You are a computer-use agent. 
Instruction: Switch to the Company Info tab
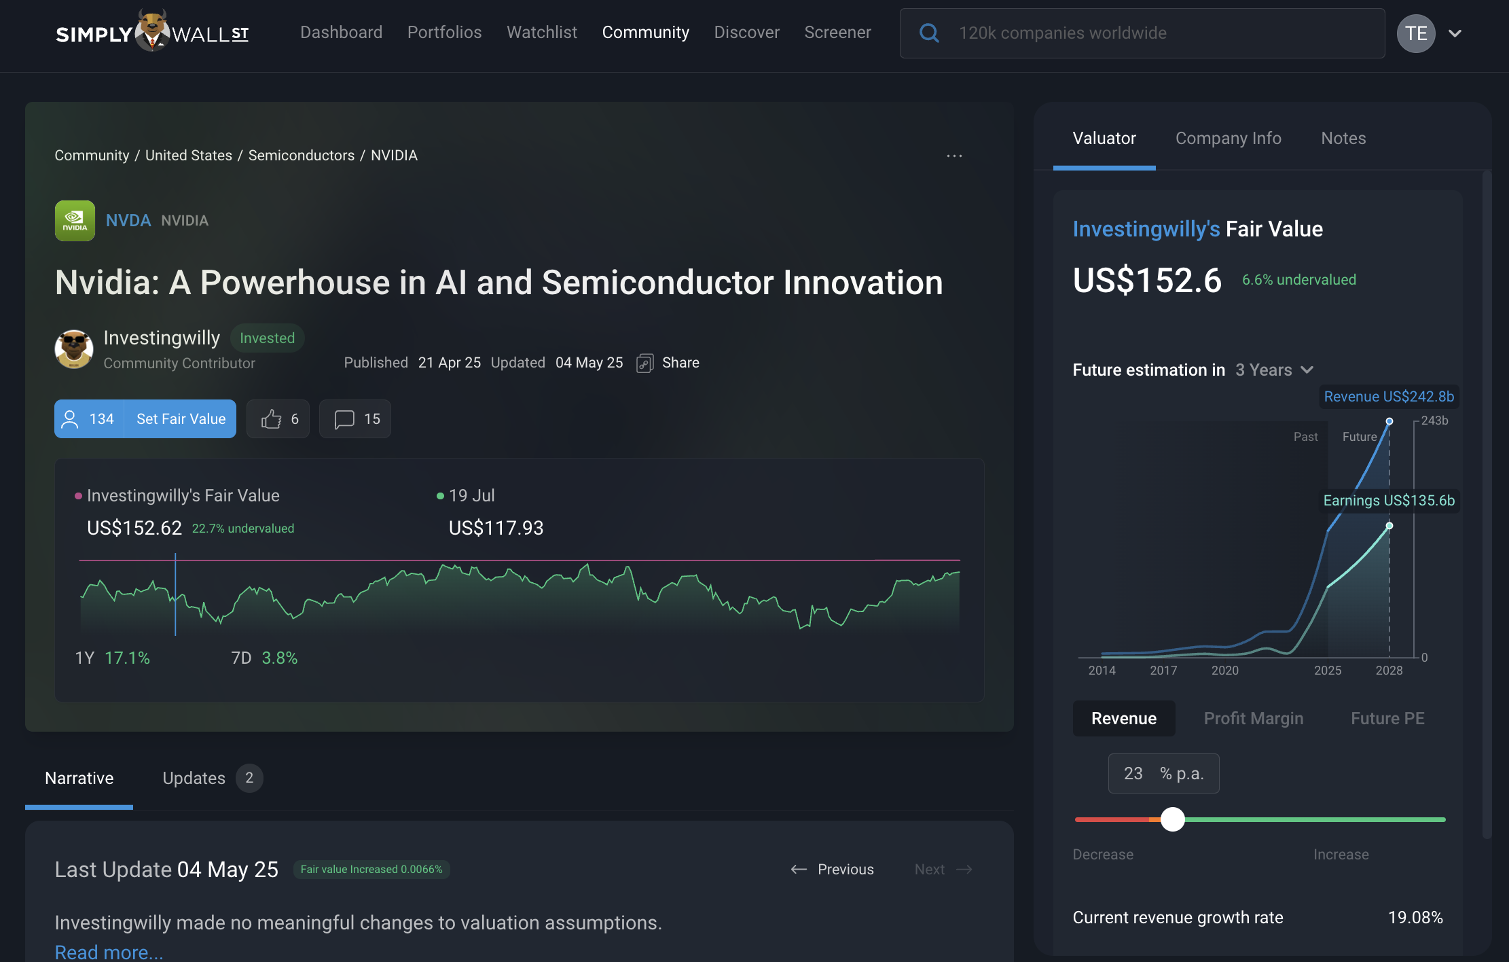[x=1228, y=138]
